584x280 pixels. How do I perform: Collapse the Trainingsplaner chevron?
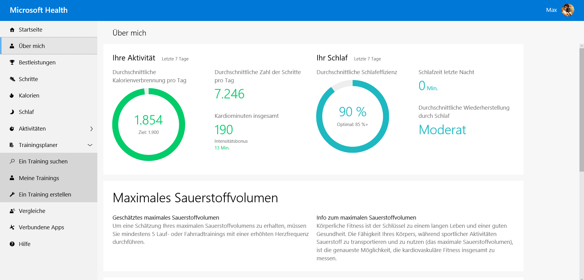click(90, 145)
